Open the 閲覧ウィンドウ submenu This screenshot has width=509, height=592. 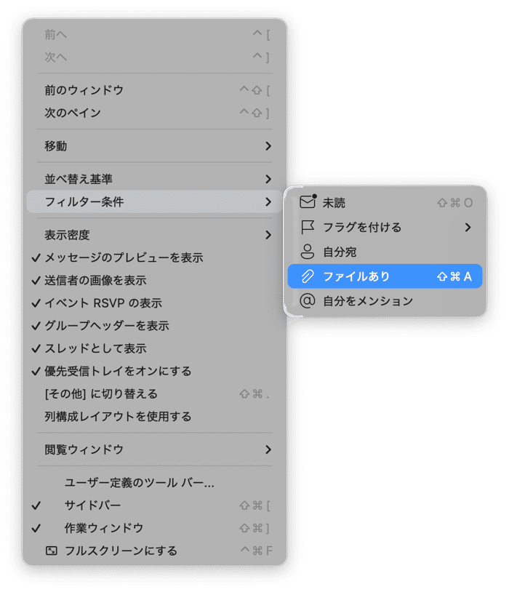pyautogui.click(x=268, y=449)
